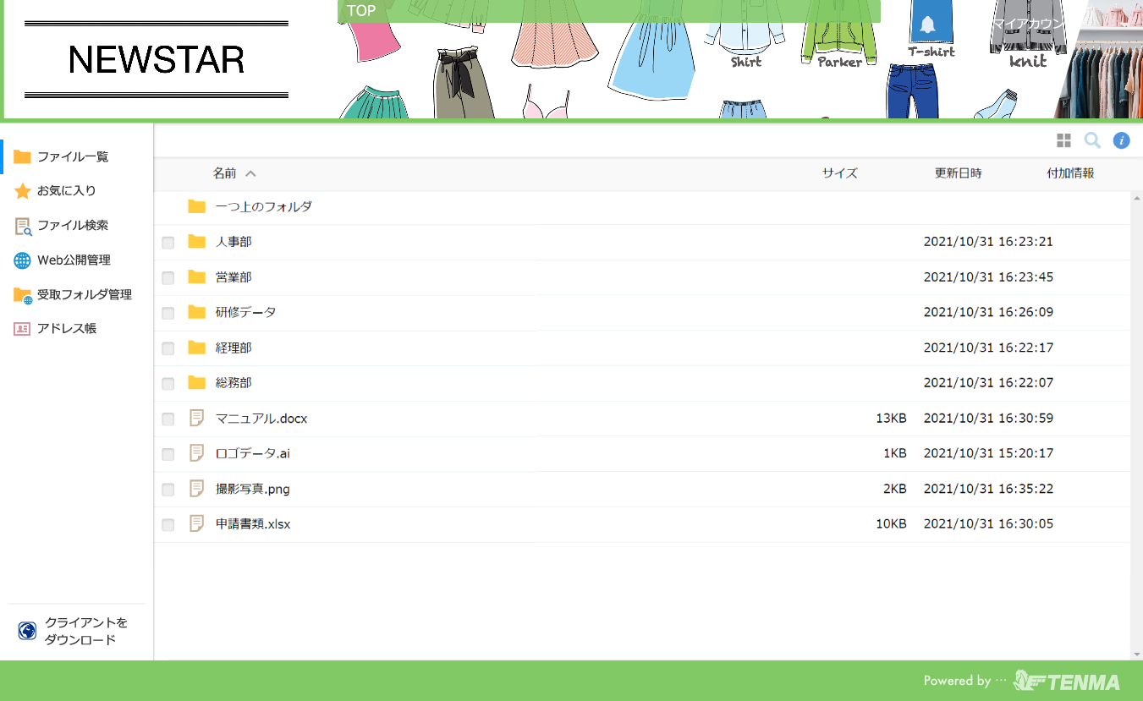Open the ロゴデータ.ai file
This screenshot has height=701, width=1143.
[x=252, y=453]
